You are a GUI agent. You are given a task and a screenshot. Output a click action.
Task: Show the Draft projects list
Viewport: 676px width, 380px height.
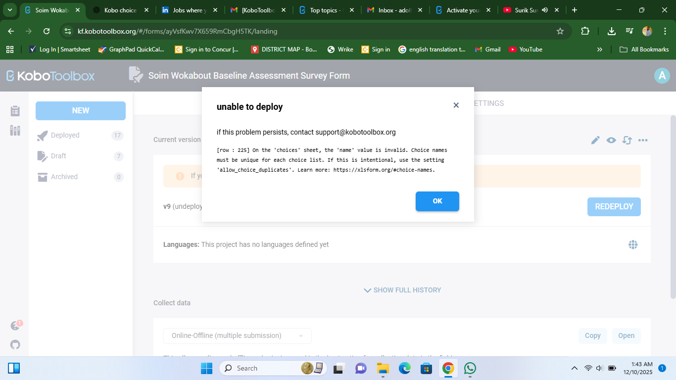click(x=58, y=156)
